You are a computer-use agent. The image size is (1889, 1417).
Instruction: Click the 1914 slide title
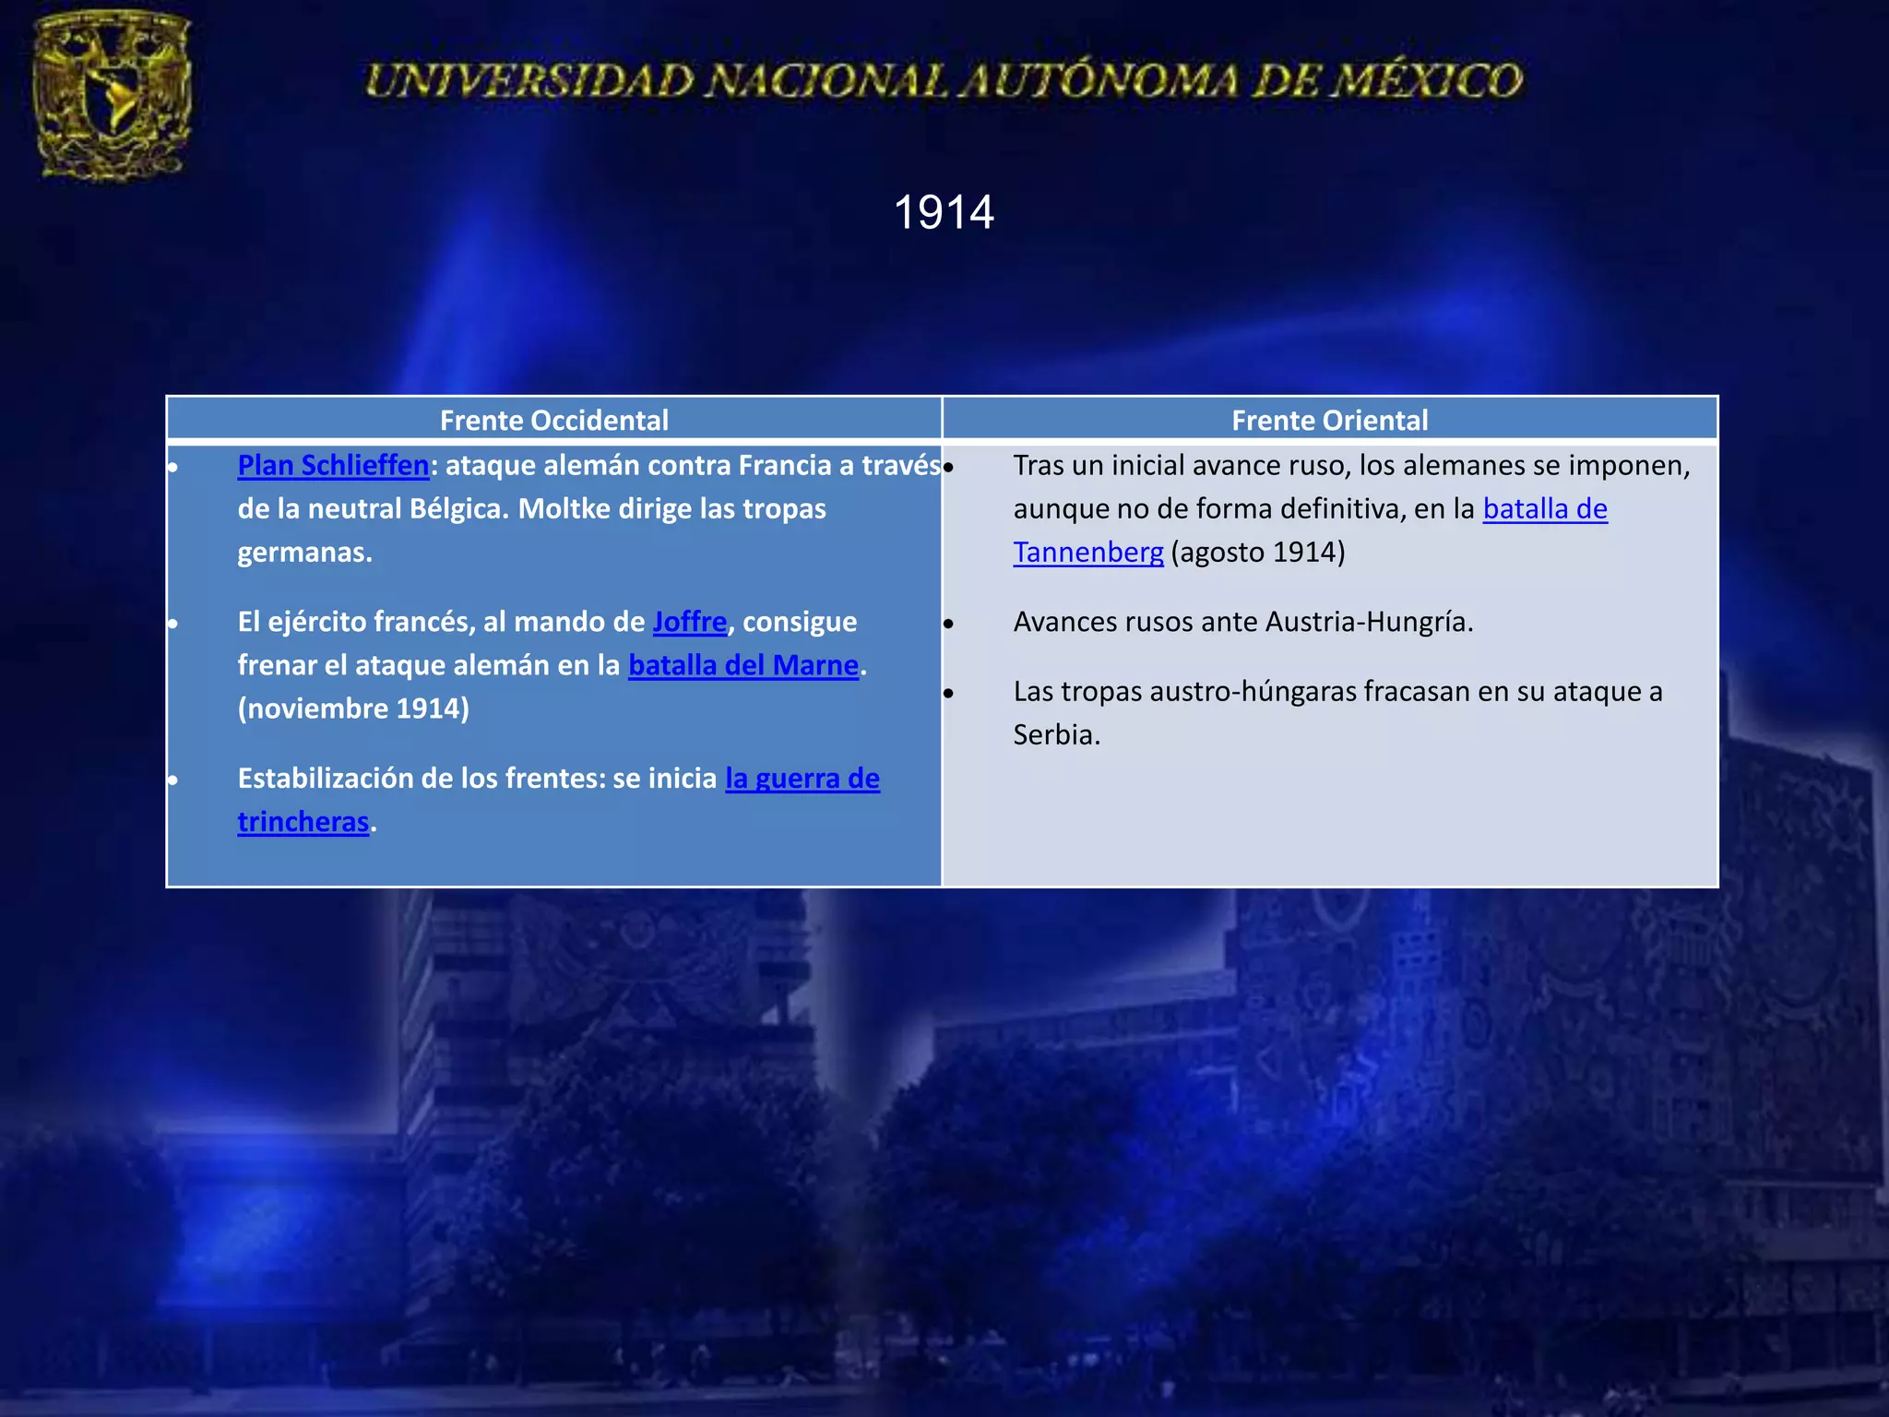click(944, 213)
